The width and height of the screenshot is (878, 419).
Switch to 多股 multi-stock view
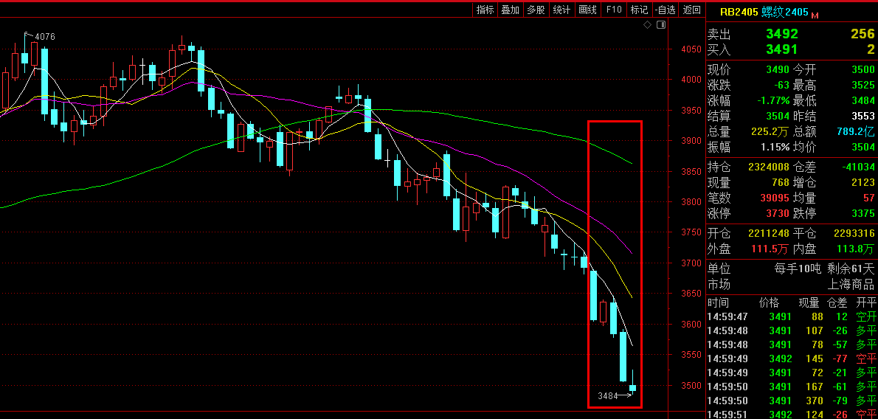point(536,10)
